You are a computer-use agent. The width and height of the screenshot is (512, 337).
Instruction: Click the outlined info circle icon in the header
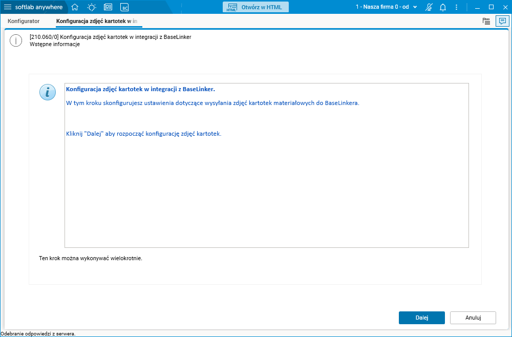pyautogui.click(x=16, y=40)
